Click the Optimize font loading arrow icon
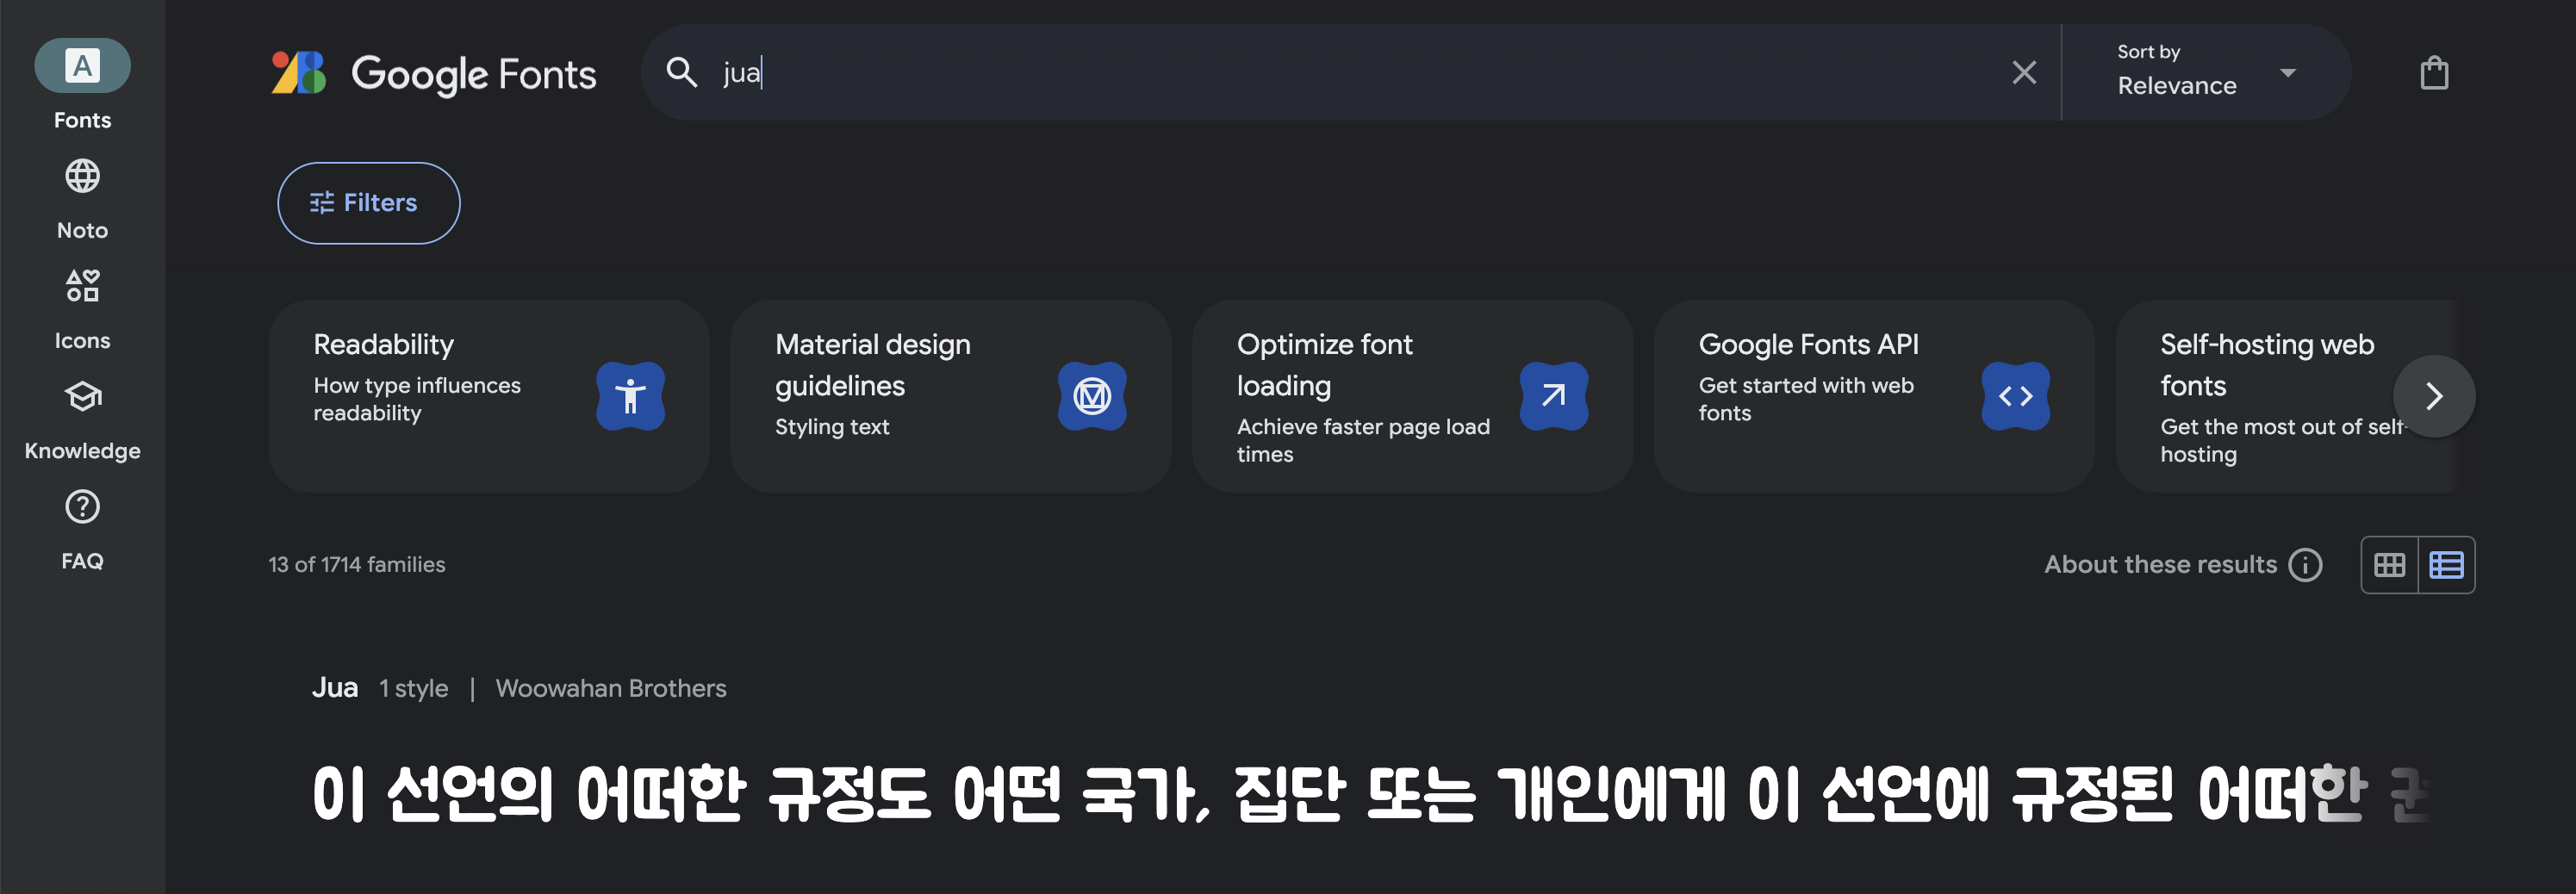 pyautogui.click(x=1554, y=396)
